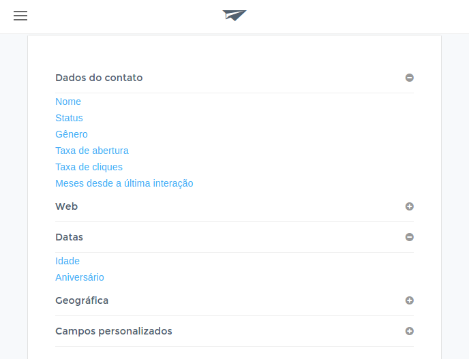469x359 pixels.
Task: Open Taxa de cliques filter
Action: coord(89,167)
